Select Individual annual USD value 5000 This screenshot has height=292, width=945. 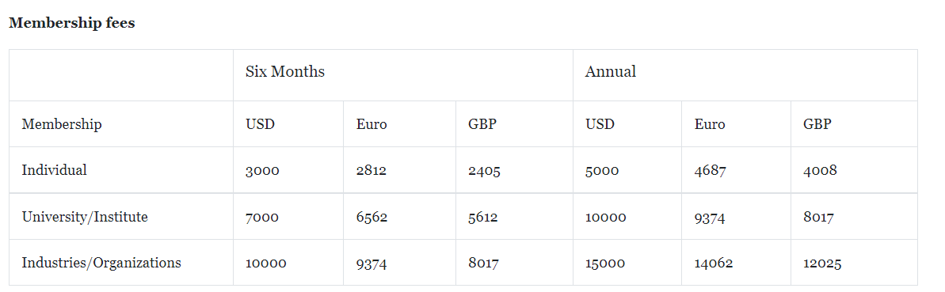point(601,171)
